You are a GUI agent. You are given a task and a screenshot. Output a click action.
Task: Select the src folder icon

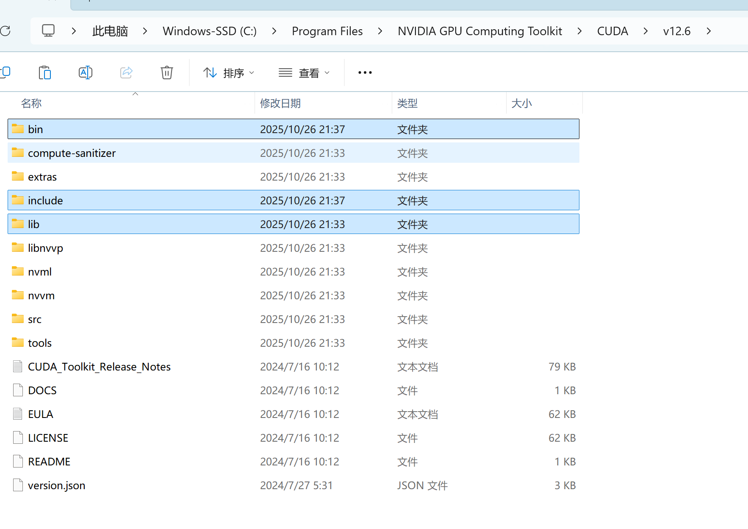(x=18, y=318)
